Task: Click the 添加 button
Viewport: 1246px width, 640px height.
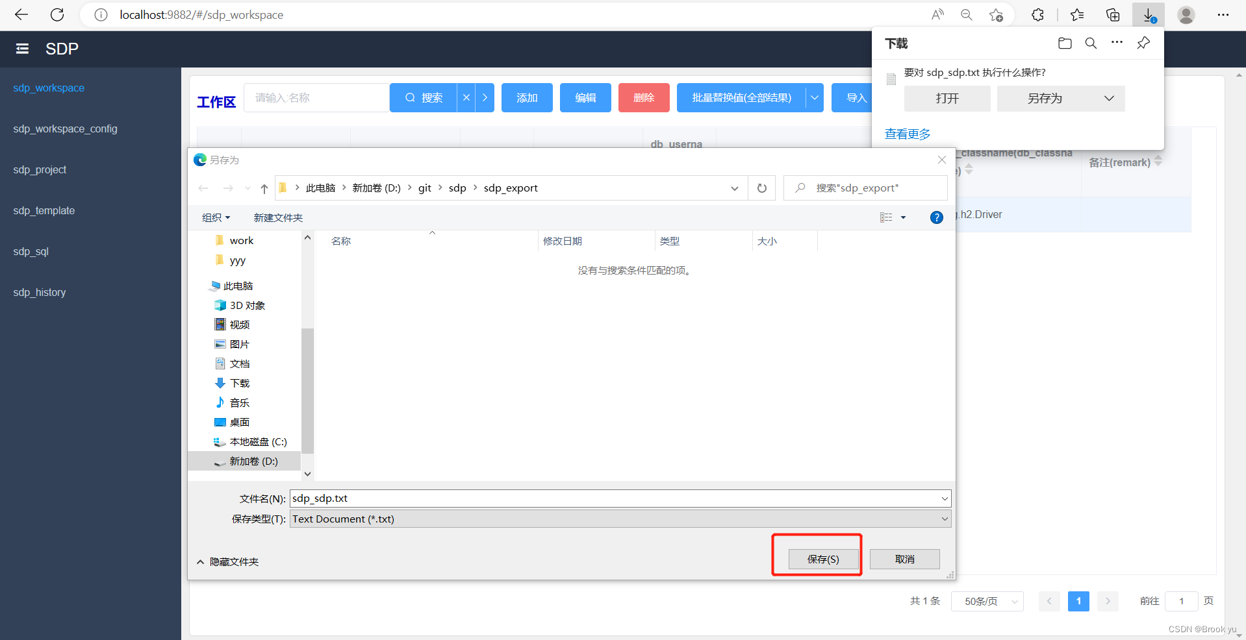Action: (x=527, y=97)
